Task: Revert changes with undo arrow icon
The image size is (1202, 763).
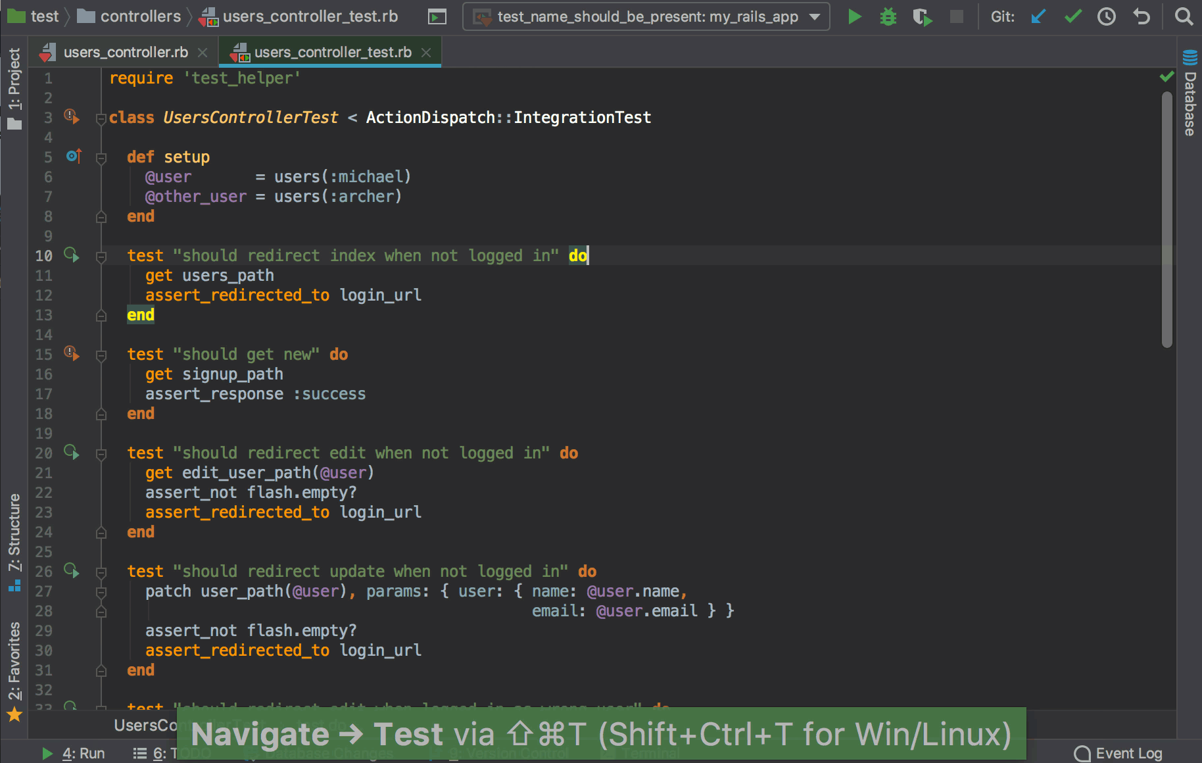Action: [x=1142, y=16]
